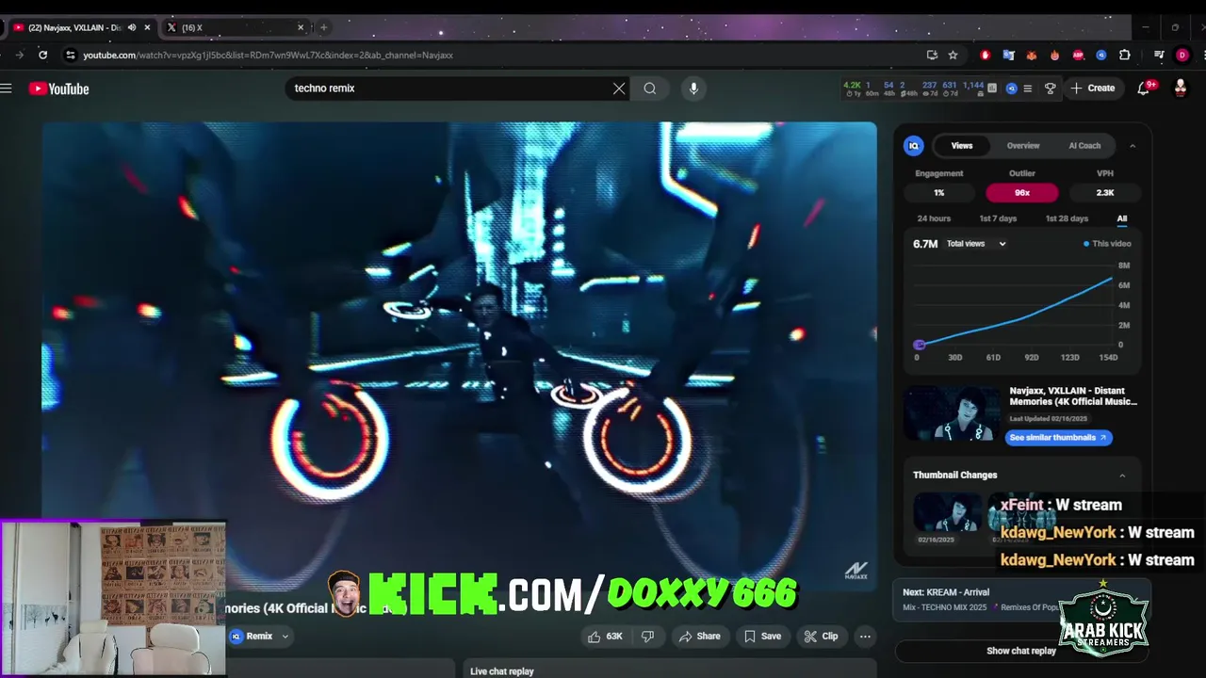Share the video

point(700,637)
